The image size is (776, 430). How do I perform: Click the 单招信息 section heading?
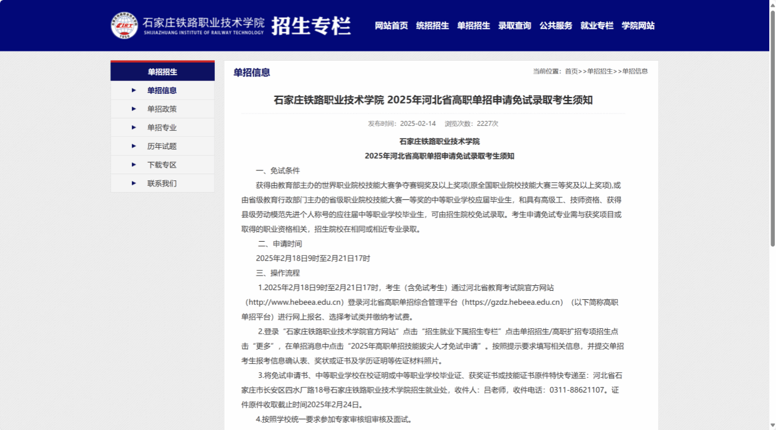click(x=252, y=72)
